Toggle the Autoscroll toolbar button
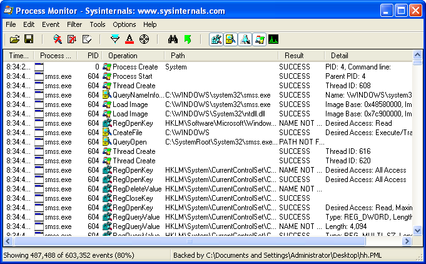The height and width of the screenshot is (264, 426). coord(72,39)
